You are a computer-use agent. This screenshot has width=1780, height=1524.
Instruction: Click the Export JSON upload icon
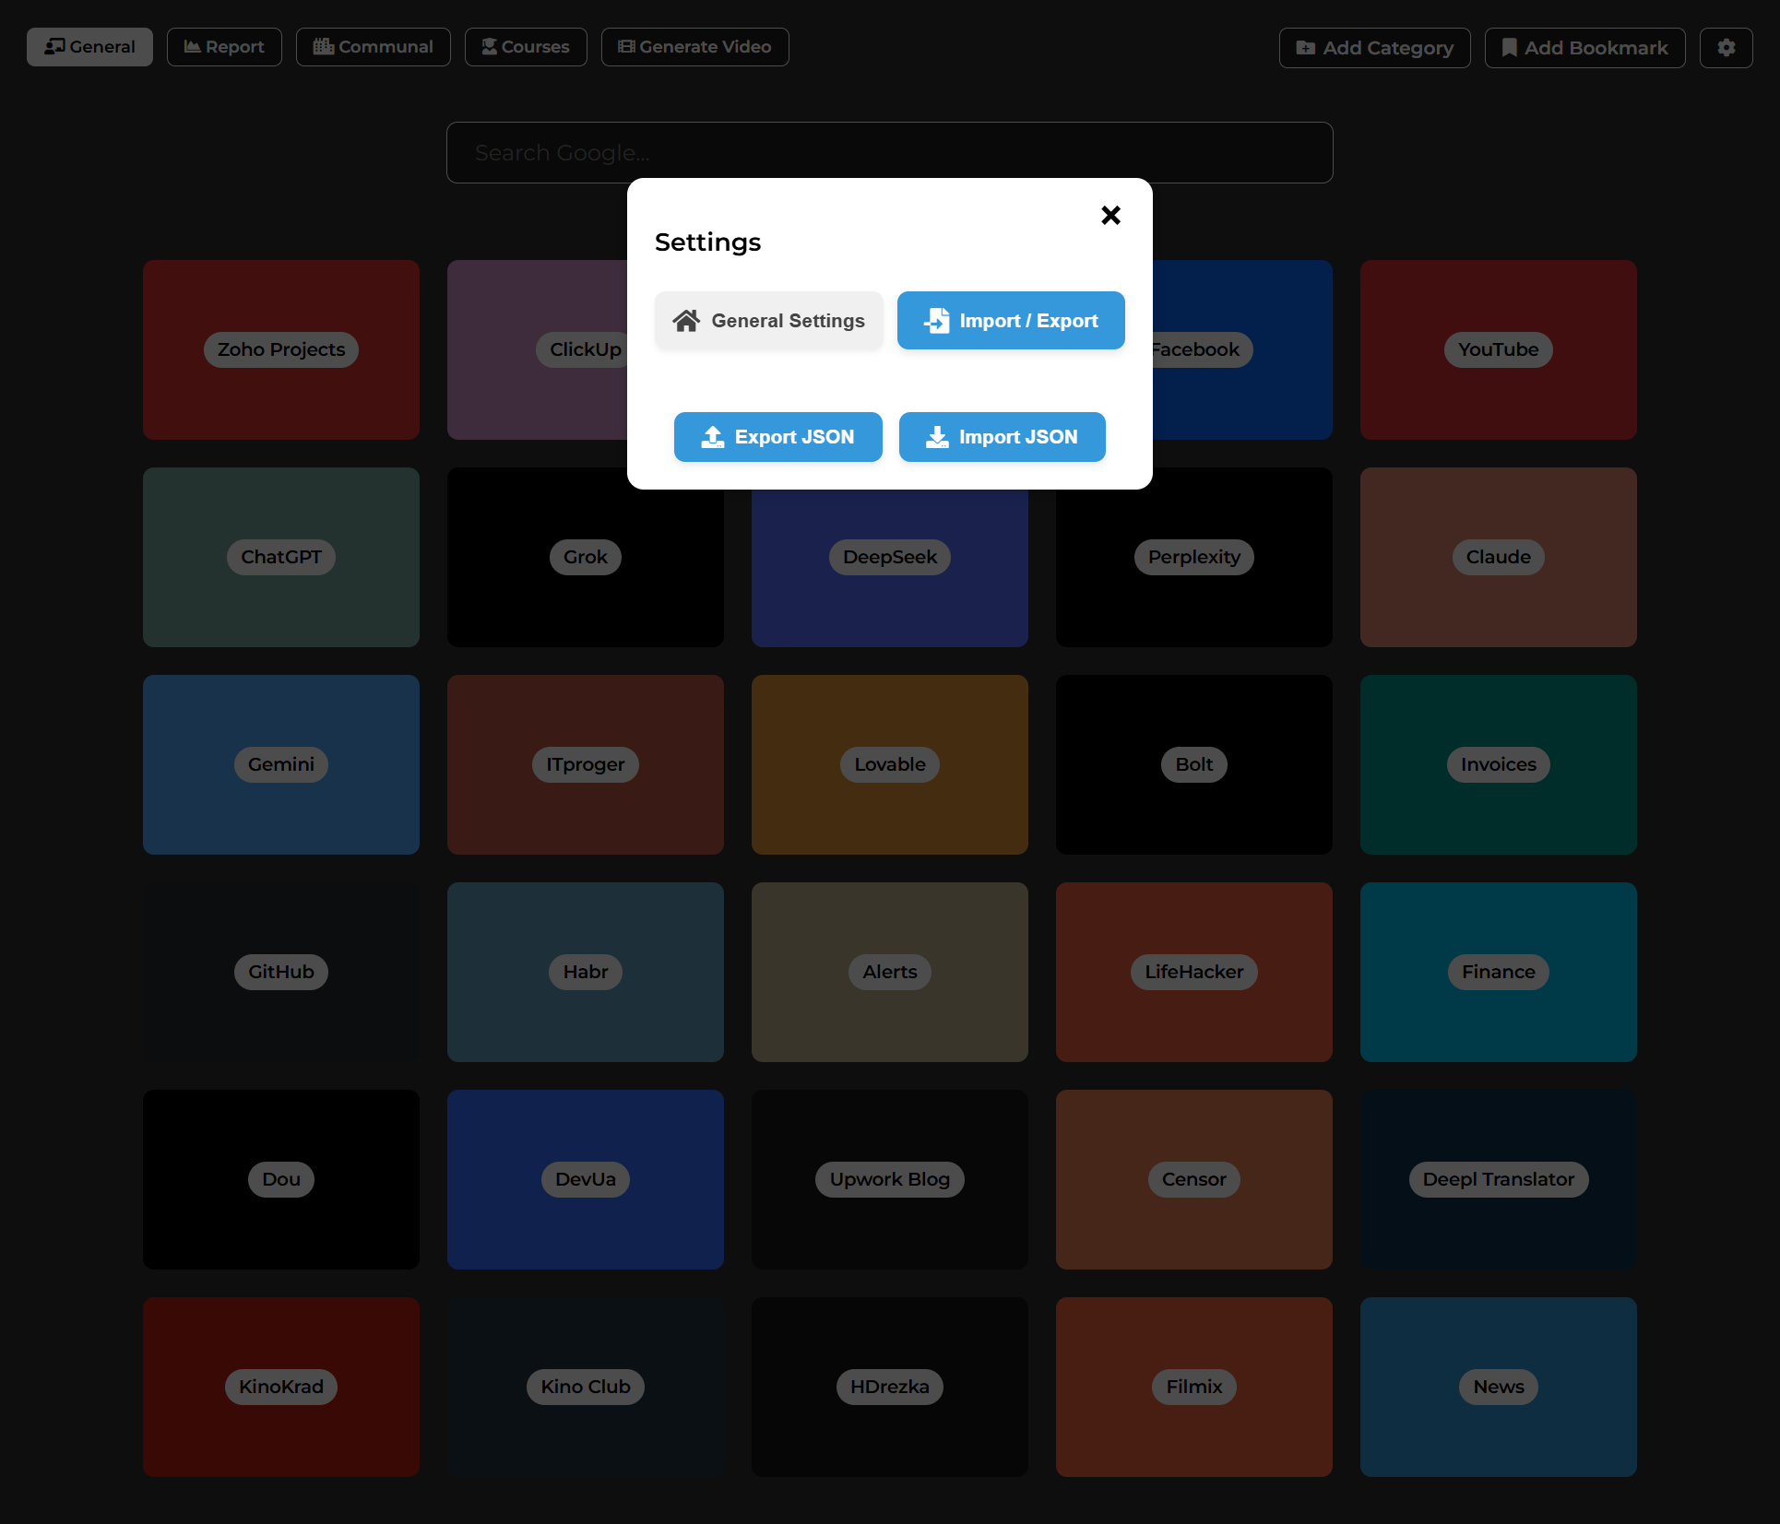click(712, 437)
